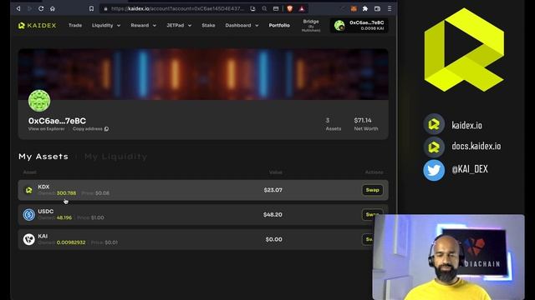Click USDC owned amount 48.196
Image resolution: width=535 pixels, height=300 pixels.
pos(64,217)
